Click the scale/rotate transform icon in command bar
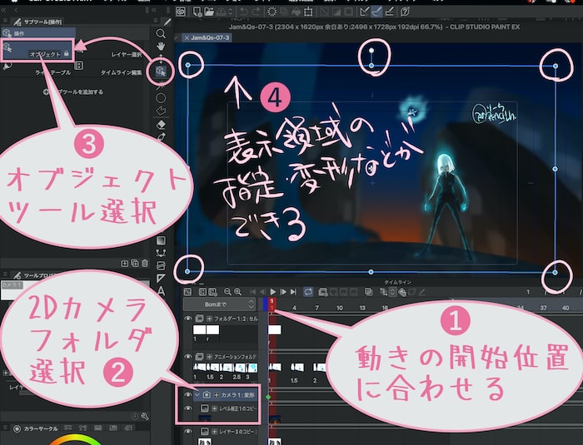583x445 pixels. coord(308,12)
